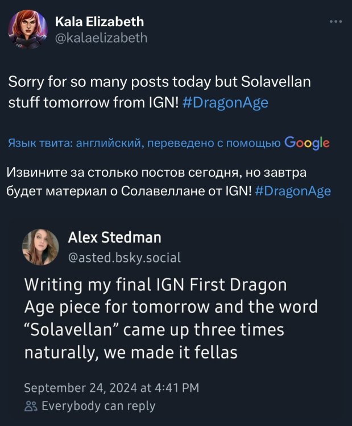Open the Kala Elizabeth display name
Image resolution: width=352 pixels, height=426 pixels.
pos(99,22)
